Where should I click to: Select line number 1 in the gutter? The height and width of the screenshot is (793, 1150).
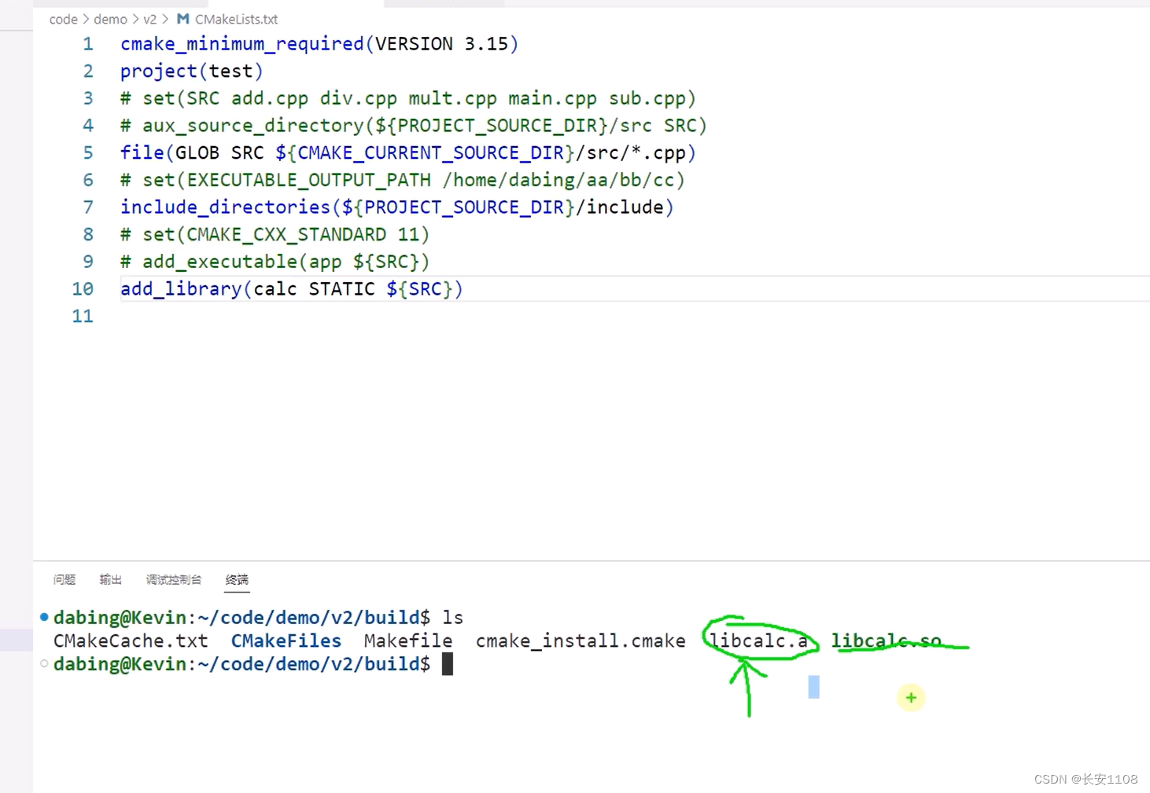point(87,44)
